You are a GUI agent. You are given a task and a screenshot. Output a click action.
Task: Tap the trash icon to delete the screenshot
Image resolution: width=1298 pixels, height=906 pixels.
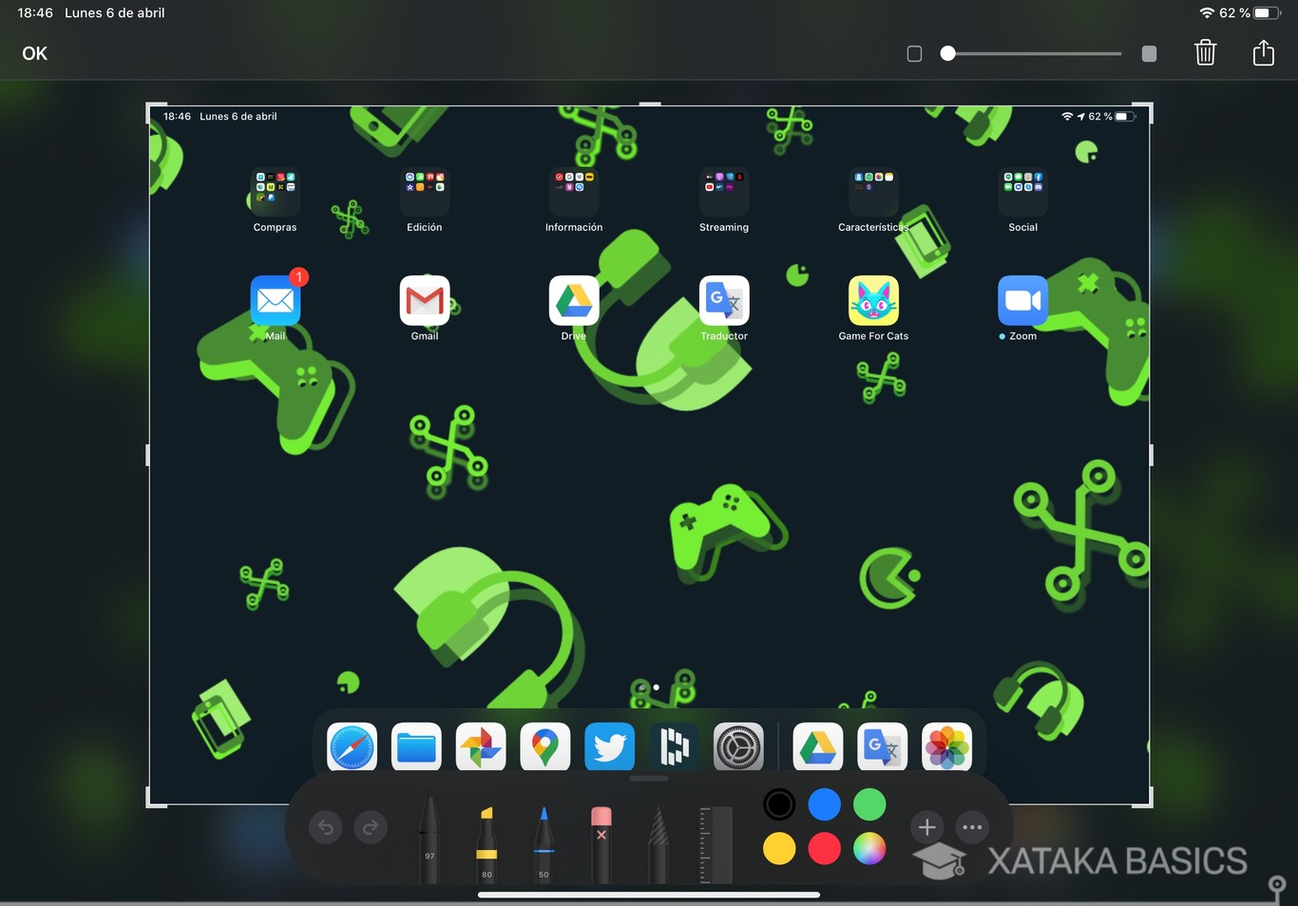click(1205, 53)
